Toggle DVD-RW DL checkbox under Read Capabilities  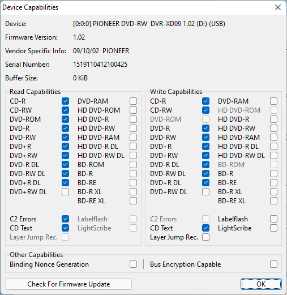pos(65,174)
